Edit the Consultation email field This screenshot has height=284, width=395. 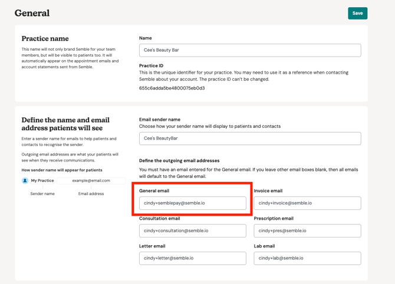(193, 231)
